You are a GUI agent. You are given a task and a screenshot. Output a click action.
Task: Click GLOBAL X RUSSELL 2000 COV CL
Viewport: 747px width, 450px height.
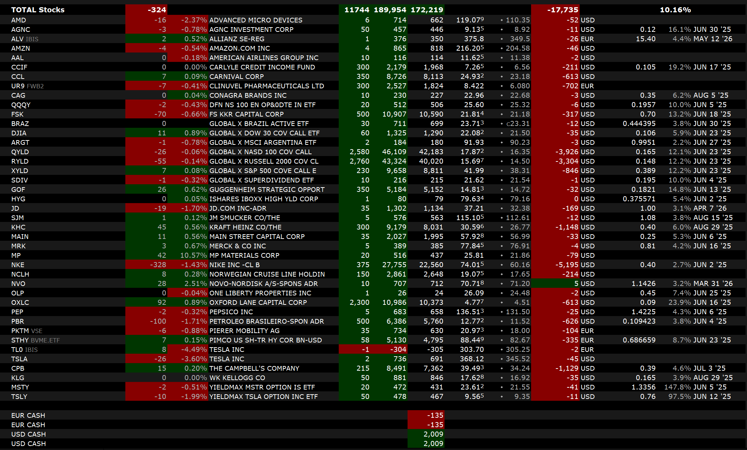pyautogui.click(x=264, y=161)
